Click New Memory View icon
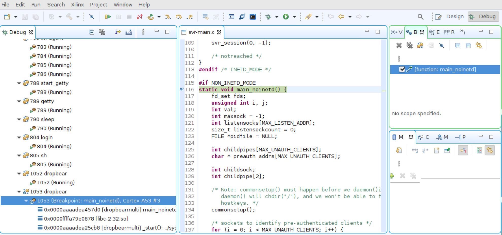This screenshot has height=235, width=502. pos(437,150)
